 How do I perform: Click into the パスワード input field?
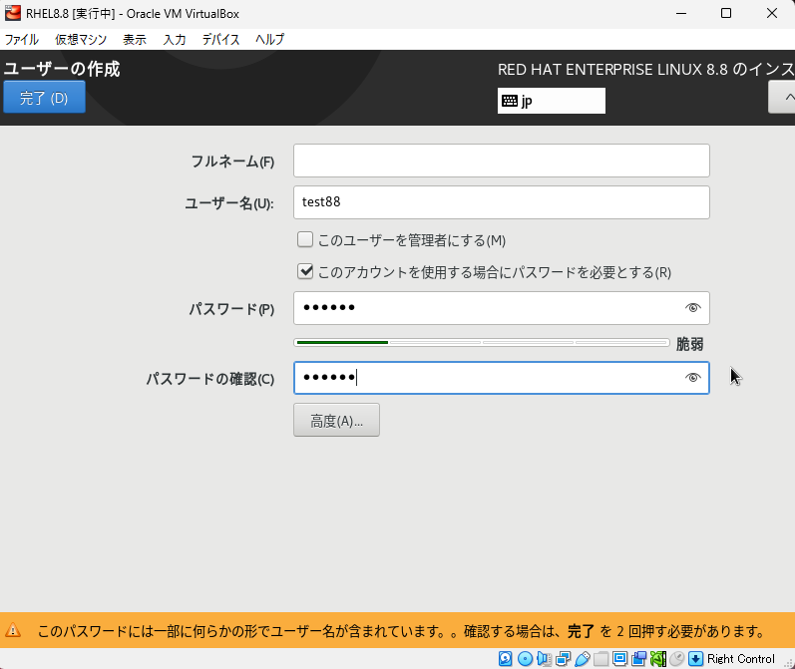pyautogui.click(x=502, y=308)
